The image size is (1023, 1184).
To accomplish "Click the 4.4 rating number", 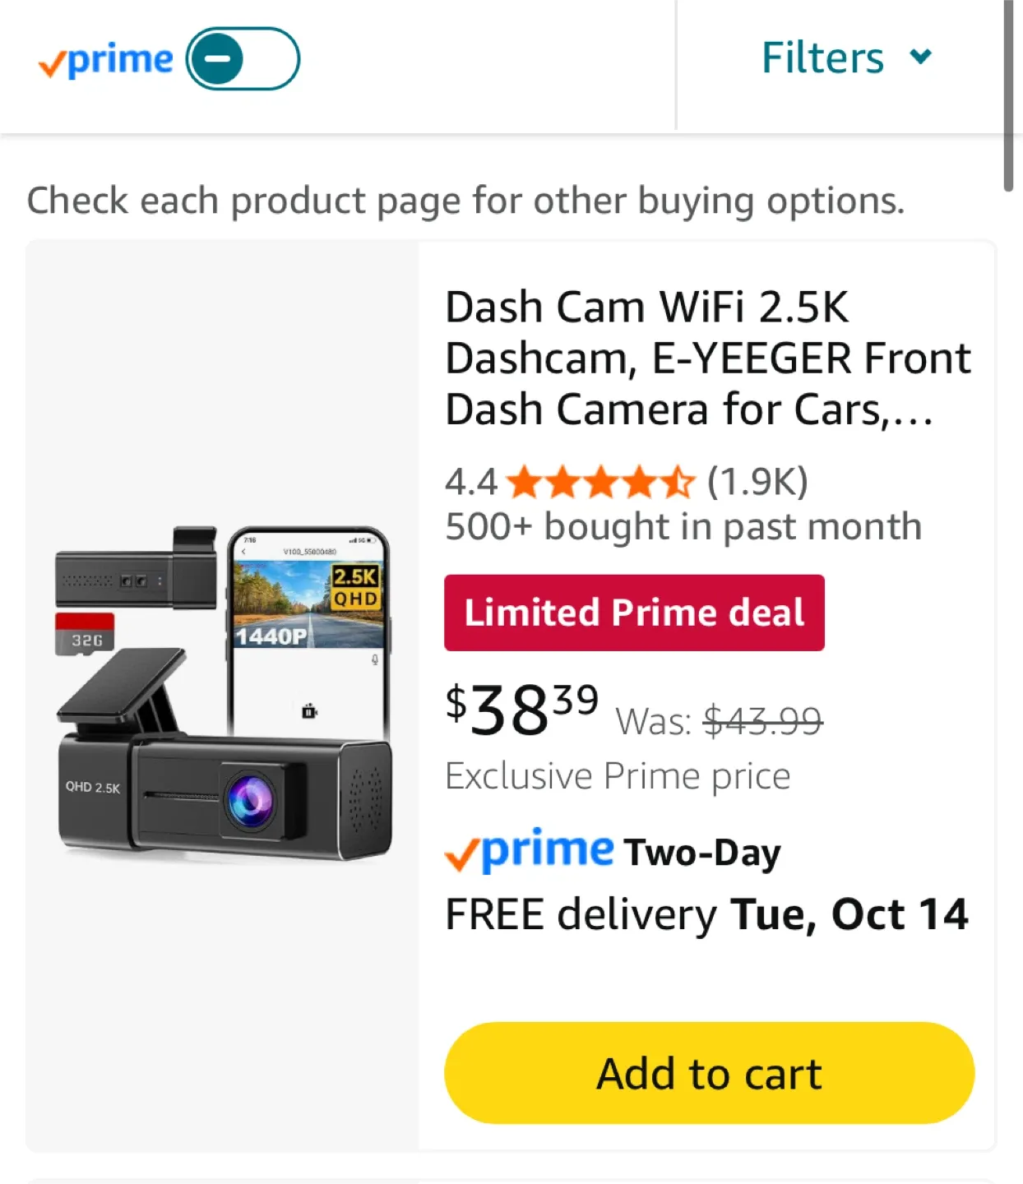I will click(x=470, y=483).
